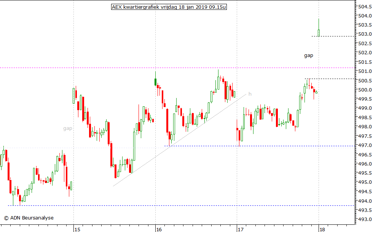The height and width of the screenshot is (232, 373).
Task: Click the price label 499.0
Action: [365, 108]
